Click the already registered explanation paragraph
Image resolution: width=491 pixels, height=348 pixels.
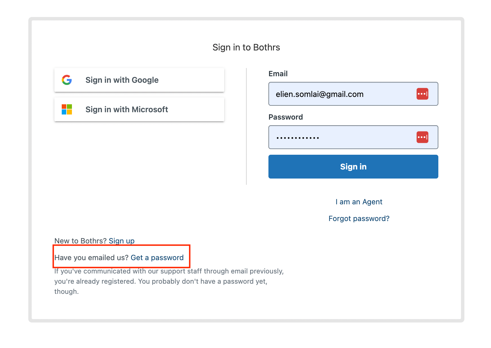pos(169,281)
